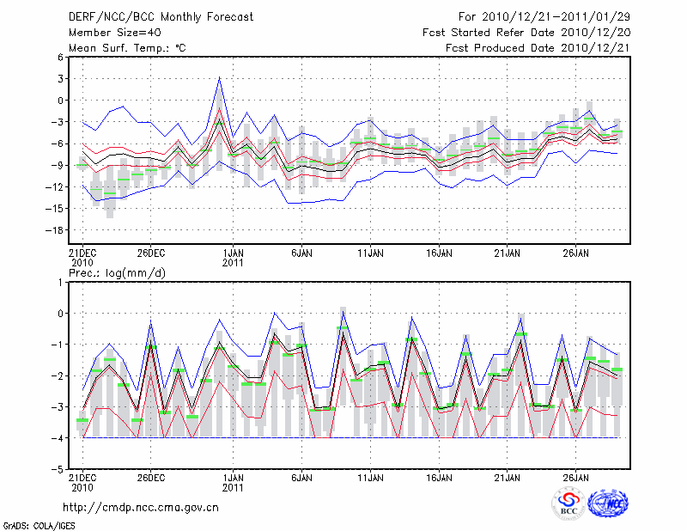
Task: Select 11JAN tick below temperature chart
Action: 370,253
